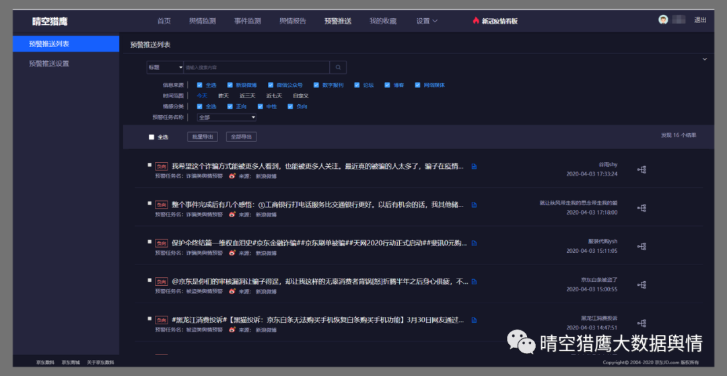Screen dimensions: 727x376
Task: Click spread-path icon for 谷雨shy post
Action: [642, 170]
